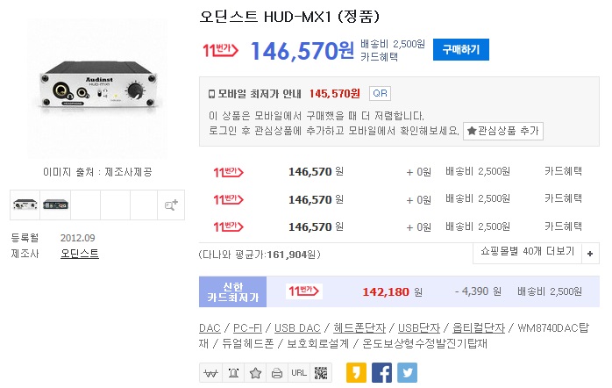Viewport: 612px width, 388px height.
Task: Share on Facebook
Action: [381, 372]
